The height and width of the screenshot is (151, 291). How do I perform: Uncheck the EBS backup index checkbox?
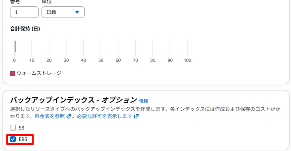(x=13, y=139)
